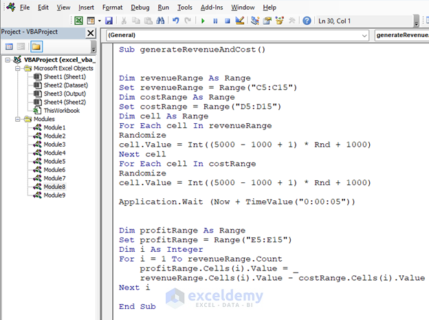Click the View Object icon in Project panel

pos(21,47)
